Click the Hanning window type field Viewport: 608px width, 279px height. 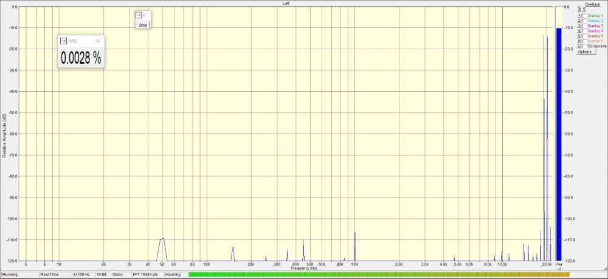click(x=174, y=275)
